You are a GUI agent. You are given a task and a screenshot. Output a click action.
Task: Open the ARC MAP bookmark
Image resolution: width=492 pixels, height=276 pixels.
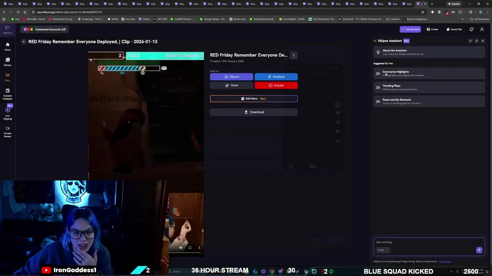160,19
